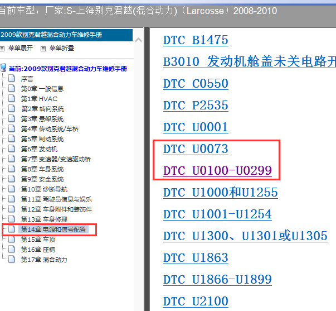This screenshot has width=336, height=311.
Task: Open 第1章 HVAC chapter
Action: coord(39,99)
